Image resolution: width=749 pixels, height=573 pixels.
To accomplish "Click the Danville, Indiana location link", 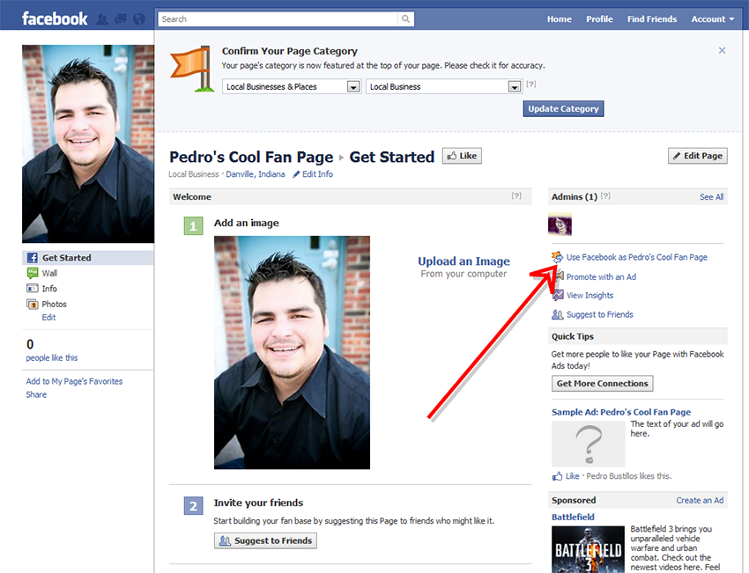I will pos(255,174).
